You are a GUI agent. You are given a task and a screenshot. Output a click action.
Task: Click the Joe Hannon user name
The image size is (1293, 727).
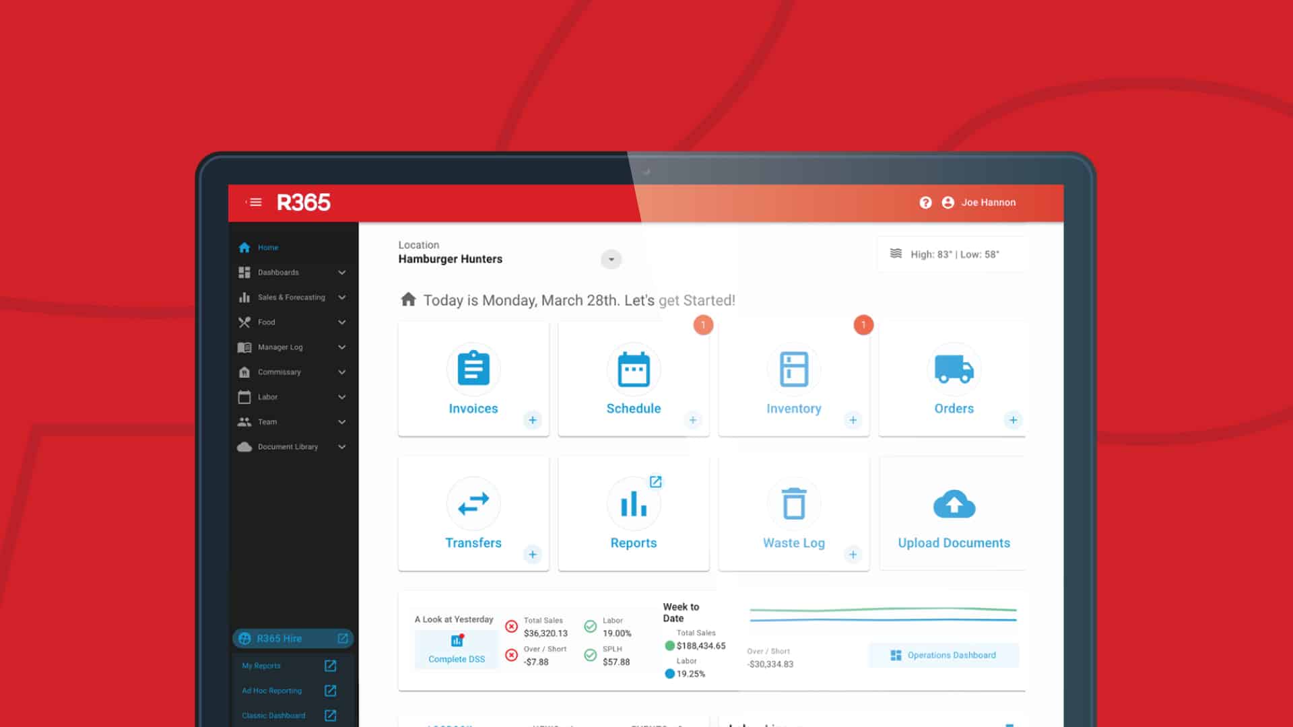point(989,203)
